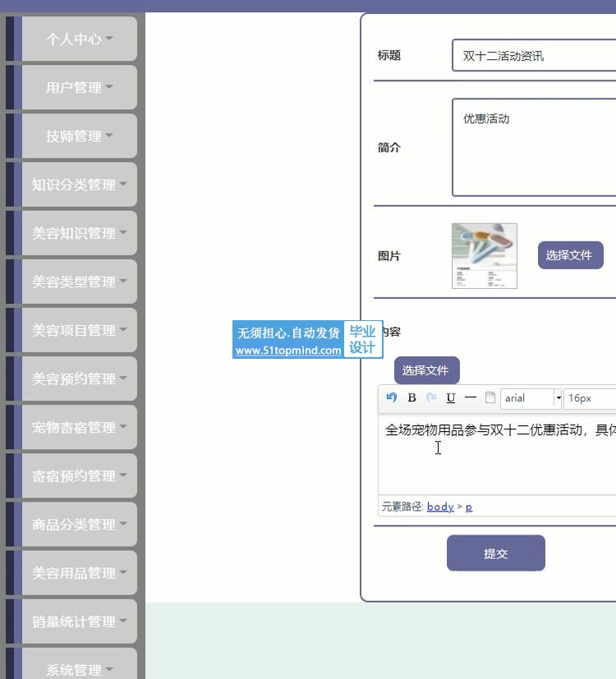Open the 商品分类管理 sidebar item
Screen dimensions: 616x679
point(80,524)
